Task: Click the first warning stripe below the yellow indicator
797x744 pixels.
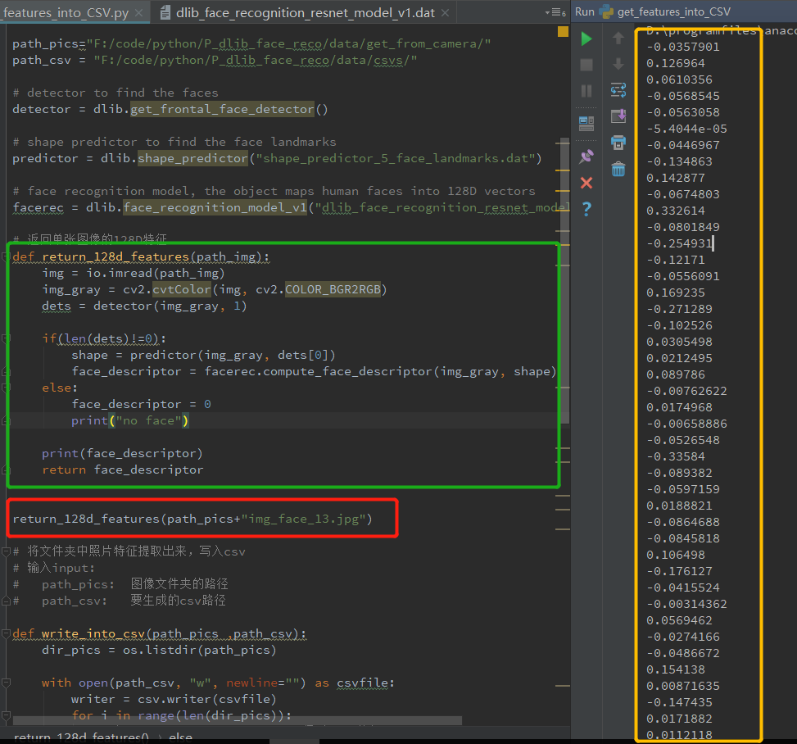Action: 562,144
